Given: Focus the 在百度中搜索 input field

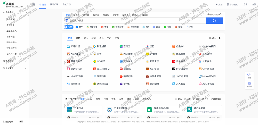Looking at the screenshot, I should pyautogui.click(x=135, y=21).
